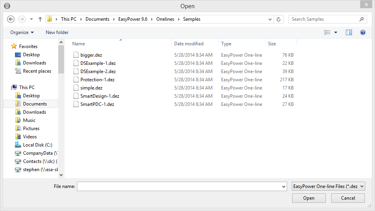Open the Music folder
The width and height of the screenshot is (375, 211).
(29, 120)
